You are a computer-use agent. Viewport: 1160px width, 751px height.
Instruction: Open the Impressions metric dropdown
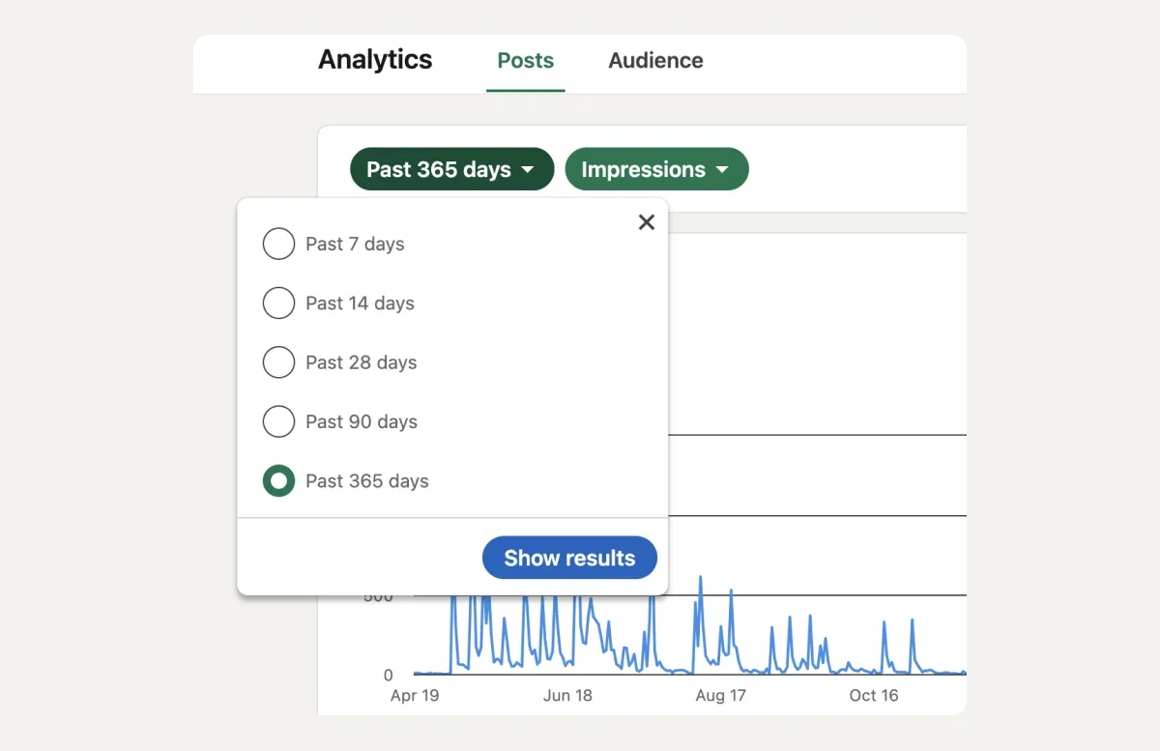pos(656,169)
